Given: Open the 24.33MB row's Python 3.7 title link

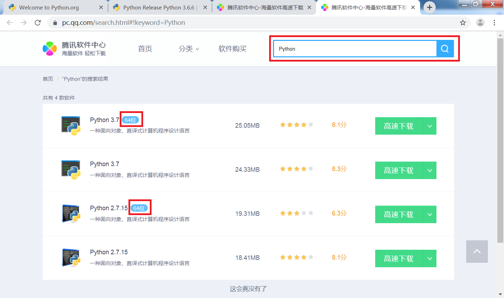Looking at the screenshot, I should click(104, 164).
